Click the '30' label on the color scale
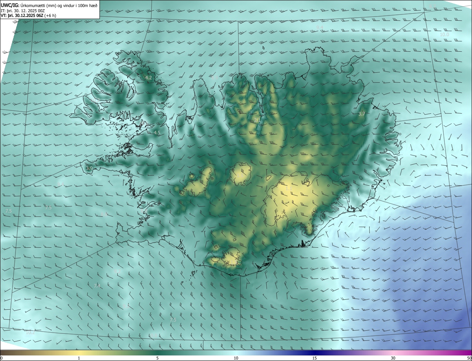The image size is (472, 361). pyautogui.click(x=393, y=358)
